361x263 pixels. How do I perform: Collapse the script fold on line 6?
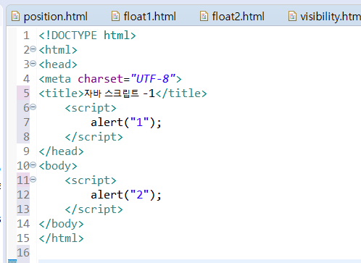click(33, 107)
